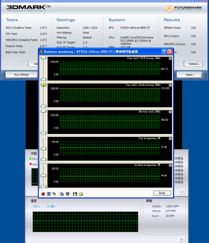Click the red Disk legend square
This screenshot has height=243, width=209.
pyautogui.click(x=30, y=164)
